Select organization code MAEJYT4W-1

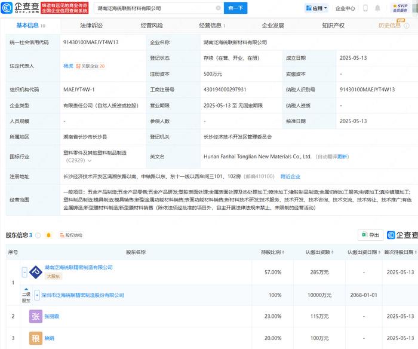(x=79, y=90)
